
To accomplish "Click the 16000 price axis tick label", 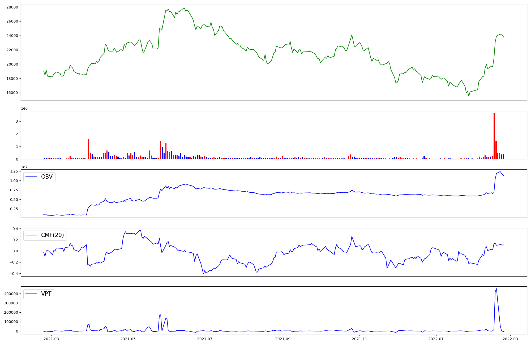I will [12, 93].
